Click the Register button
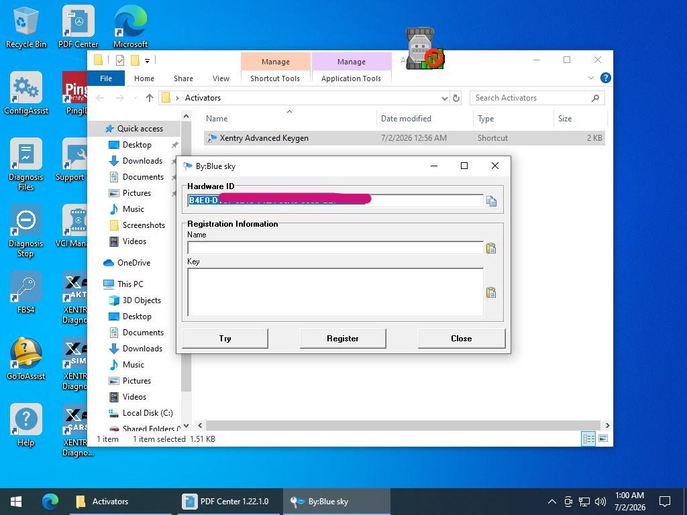Image resolution: width=687 pixels, height=515 pixels. (x=343, y=339)
